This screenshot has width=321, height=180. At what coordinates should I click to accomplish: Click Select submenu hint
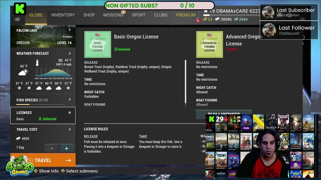point(82,171)
